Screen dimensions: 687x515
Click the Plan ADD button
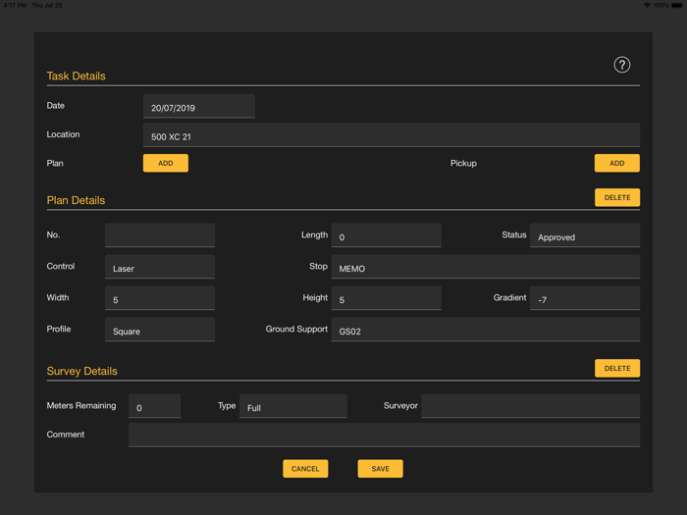[165, 163]
